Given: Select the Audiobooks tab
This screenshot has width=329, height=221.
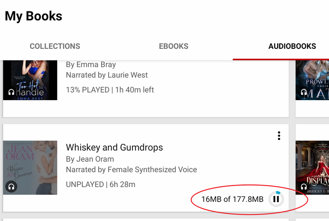Looking at the screenshot, I should [292, 46].
